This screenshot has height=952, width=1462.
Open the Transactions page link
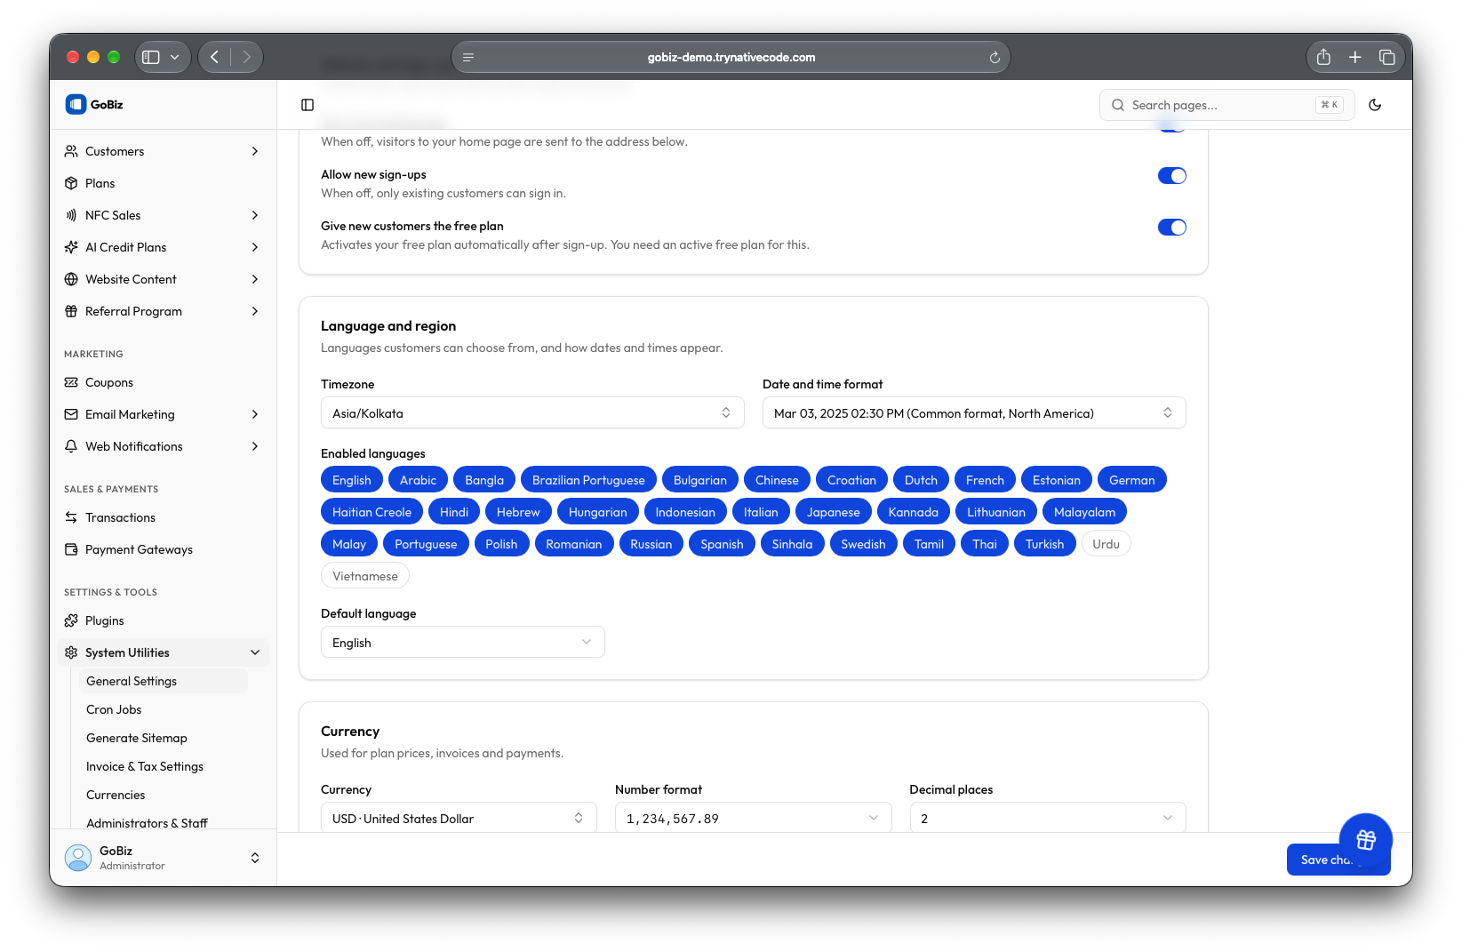pos(163,517)
